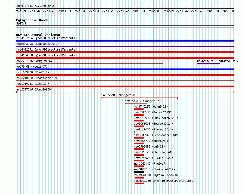Viewport: 242px width, 194px height.
Task: Click nsv3063437 (Fan2017) label
Action: (x=150, y=164)
